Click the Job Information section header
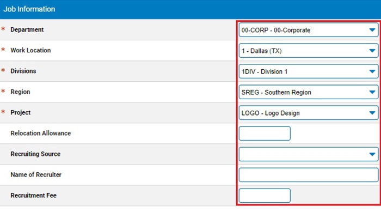 pyautogui.click(x=29, y=9)
